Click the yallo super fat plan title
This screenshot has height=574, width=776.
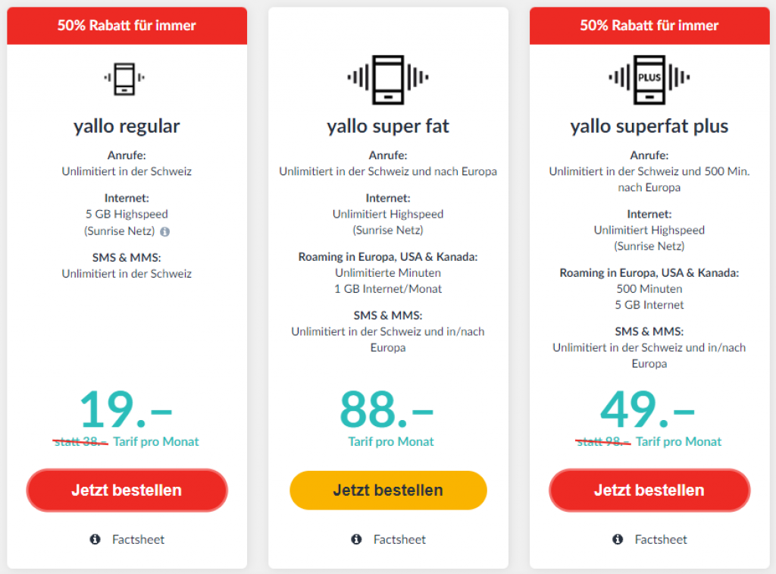tap(388, 126)
